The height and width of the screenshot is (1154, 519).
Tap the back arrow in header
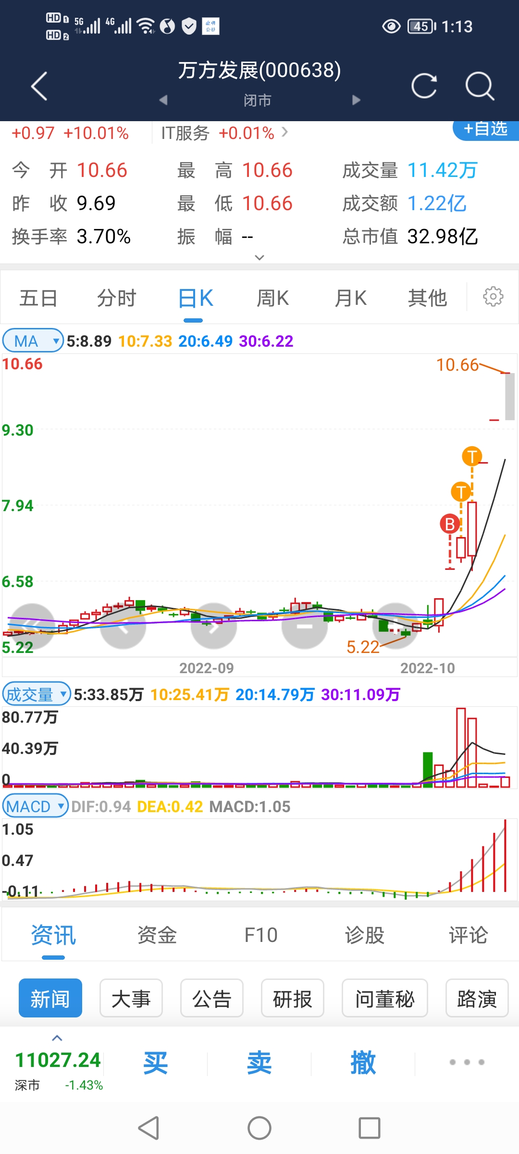point(39,86)
